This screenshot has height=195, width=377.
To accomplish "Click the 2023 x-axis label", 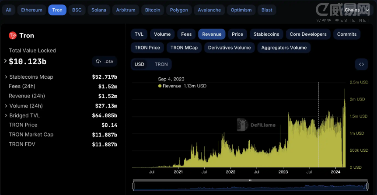I will tap(283, 172).
